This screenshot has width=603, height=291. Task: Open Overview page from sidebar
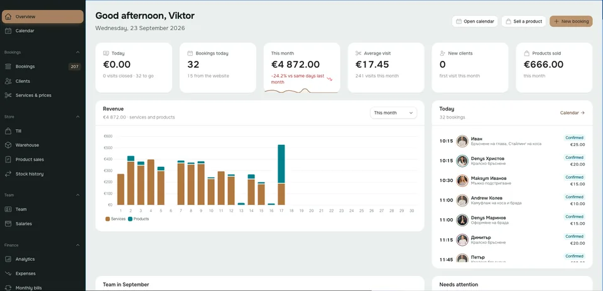43,16
